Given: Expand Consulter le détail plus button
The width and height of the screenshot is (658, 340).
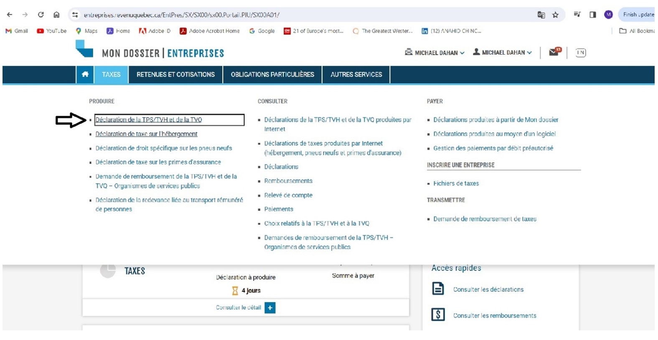Looking at the screenshot, I should pyautogui.click(x=270, y=308).
